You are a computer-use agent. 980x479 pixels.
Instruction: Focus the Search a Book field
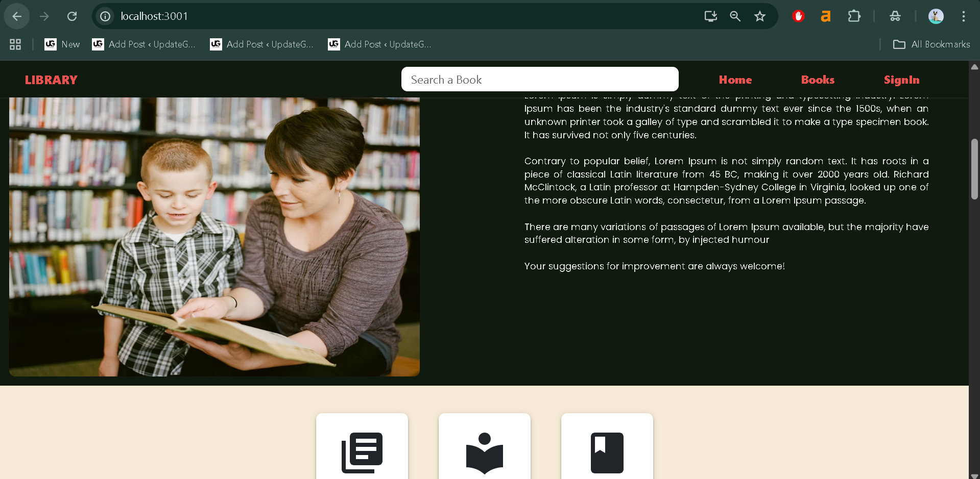(x=540, y=80)
